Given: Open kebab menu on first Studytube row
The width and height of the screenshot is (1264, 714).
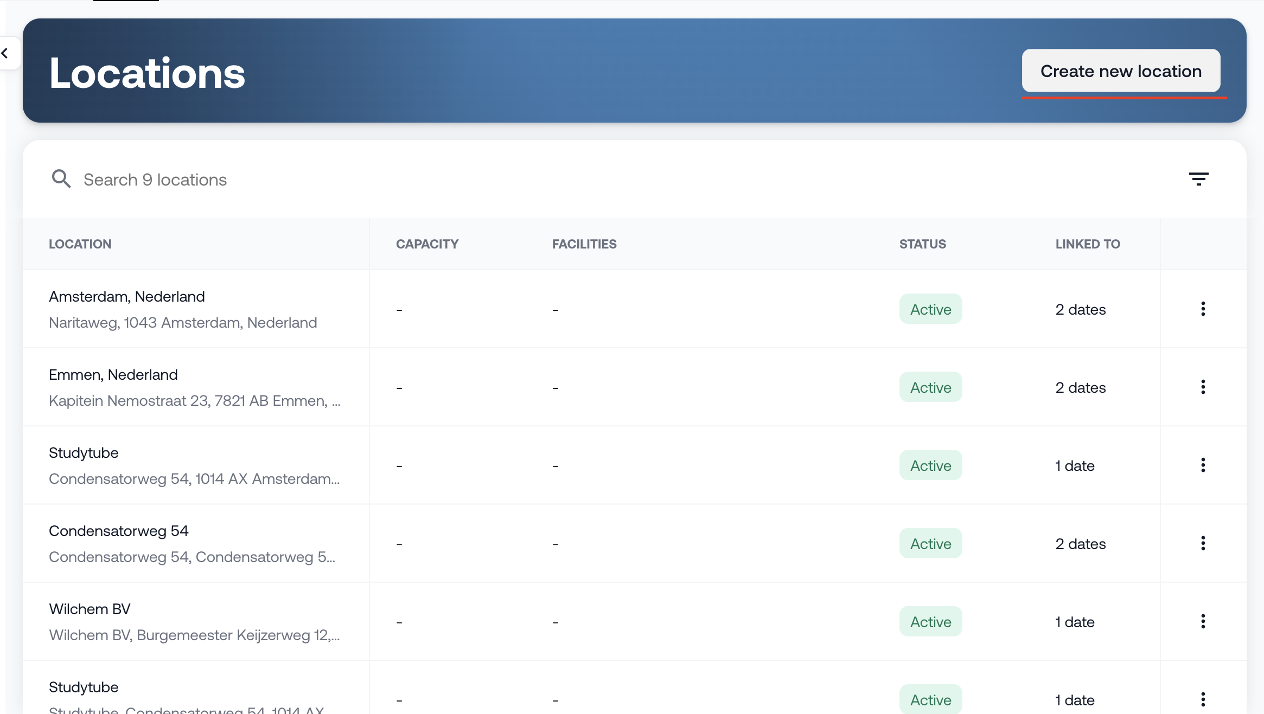Looking at the screenshot, I should pos(1203,466).
